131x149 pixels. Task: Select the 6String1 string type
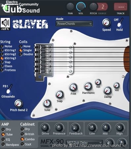coord(8,50)
